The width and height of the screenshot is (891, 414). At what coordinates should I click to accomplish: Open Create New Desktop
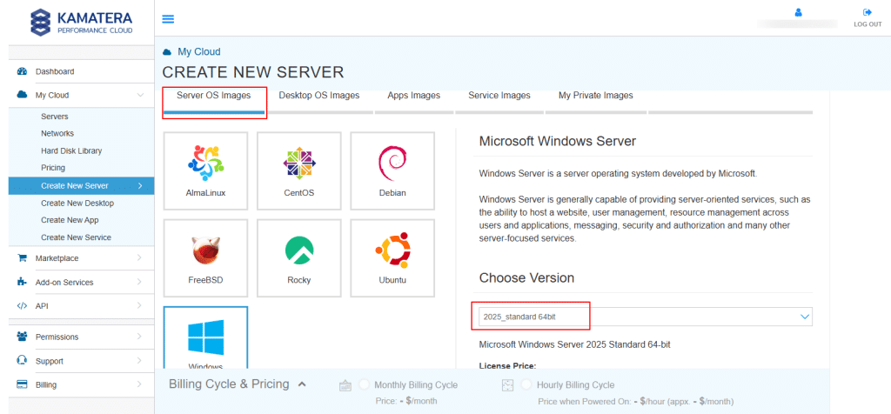pos(77,203)
